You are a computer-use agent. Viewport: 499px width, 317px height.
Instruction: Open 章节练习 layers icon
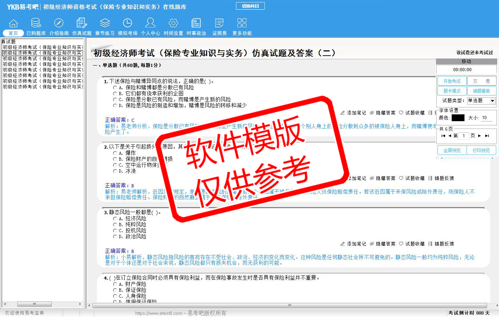coord(105,24)
